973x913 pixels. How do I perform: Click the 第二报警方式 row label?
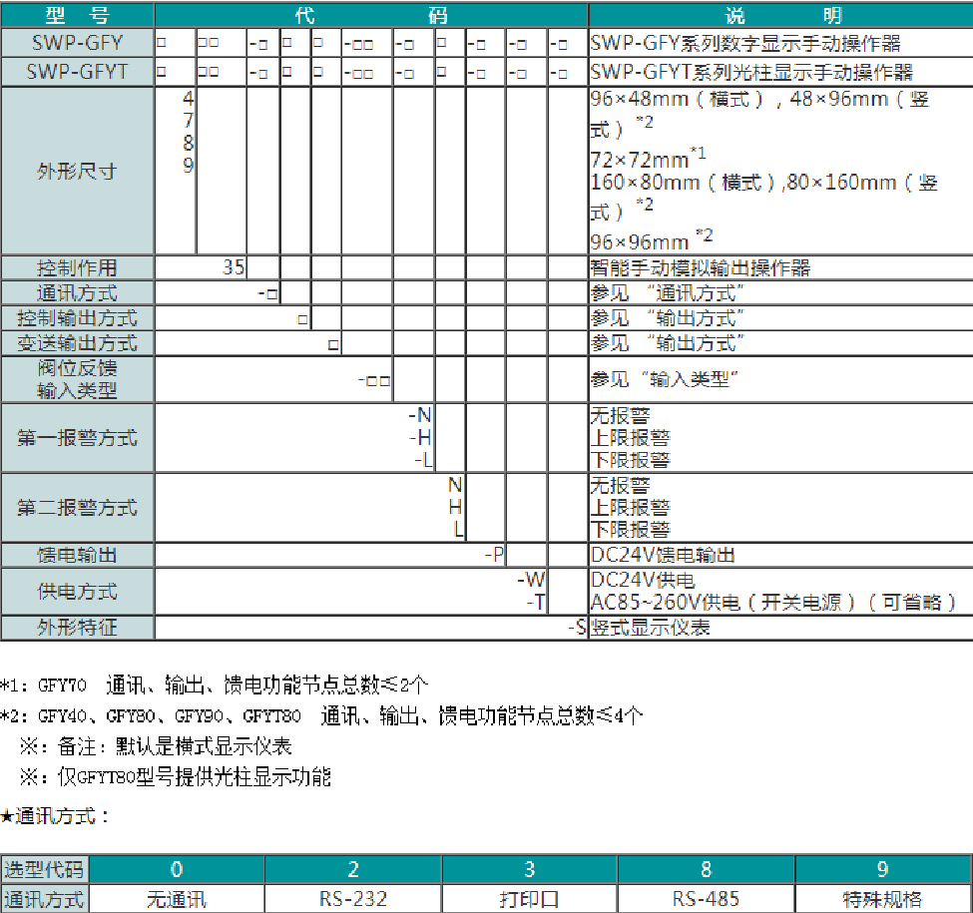pyautogui.click(x=78, y=507)
